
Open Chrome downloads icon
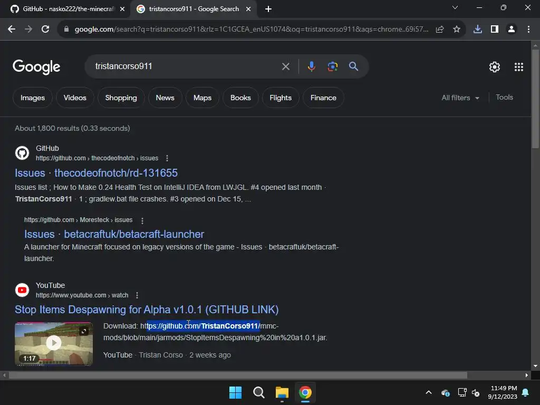coord(478,30)
